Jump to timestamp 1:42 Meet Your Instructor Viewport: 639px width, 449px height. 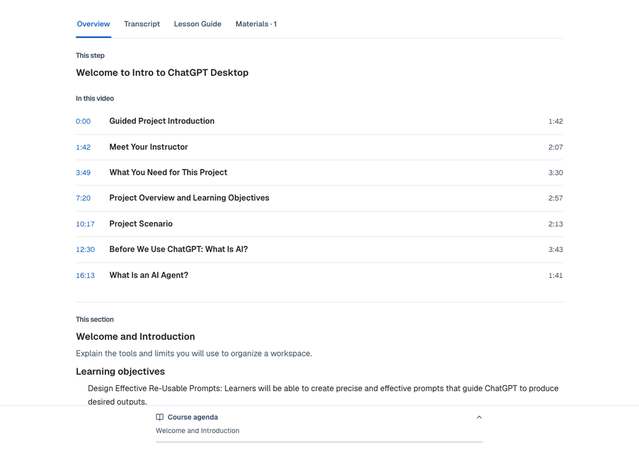[83, 147]
